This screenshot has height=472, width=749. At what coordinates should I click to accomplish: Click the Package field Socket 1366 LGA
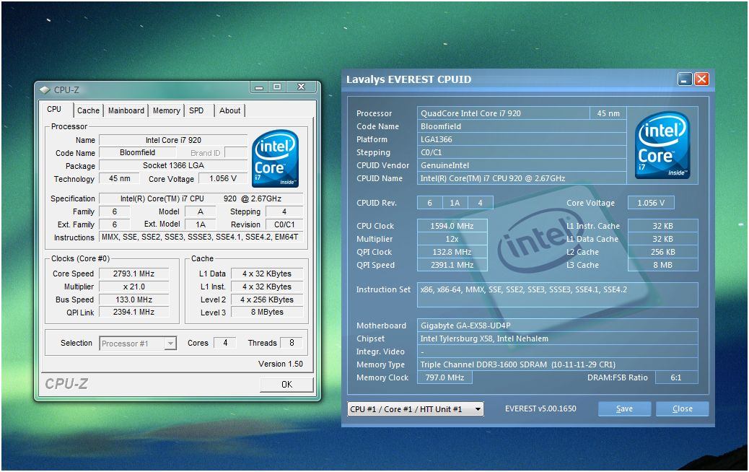click(173, 165)
